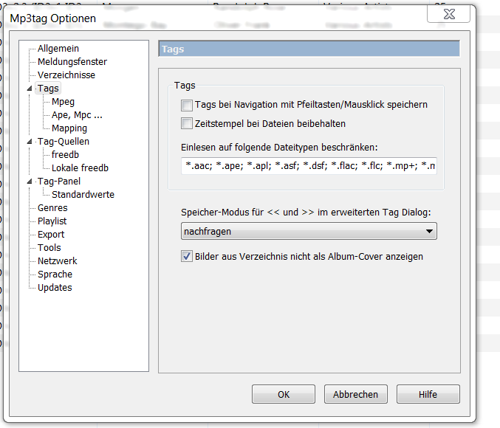Open Mpeg tag settings

tap(63, 102)
